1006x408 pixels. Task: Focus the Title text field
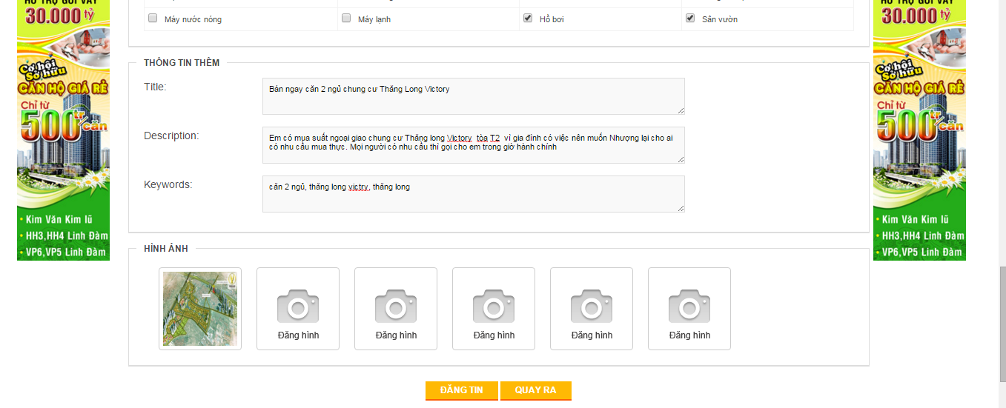tap(473, 96)
